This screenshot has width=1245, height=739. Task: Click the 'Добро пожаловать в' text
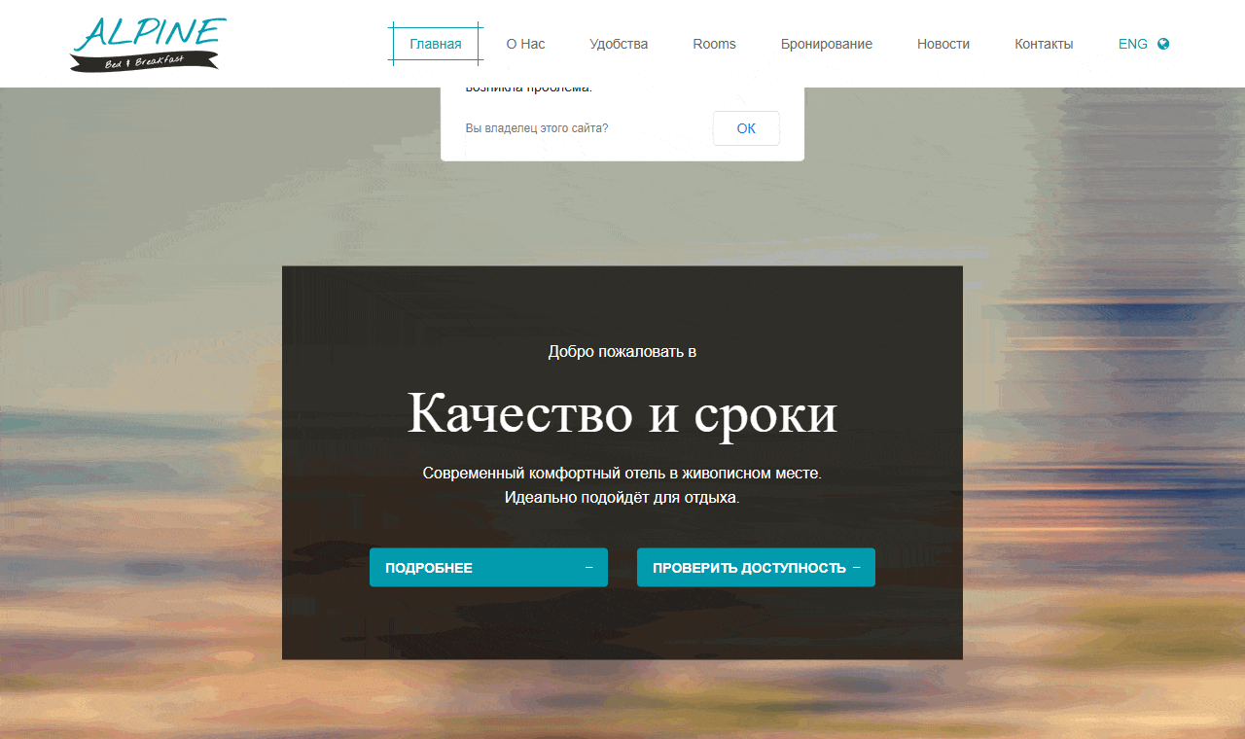[x=622, y=352]
